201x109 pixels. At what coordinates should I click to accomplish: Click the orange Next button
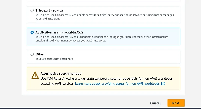[x=176, y=103]
